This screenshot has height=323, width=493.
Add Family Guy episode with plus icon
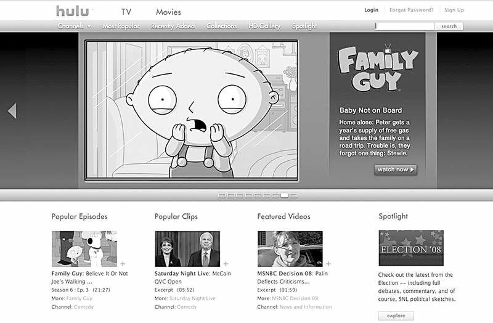[x=123, y=264]
